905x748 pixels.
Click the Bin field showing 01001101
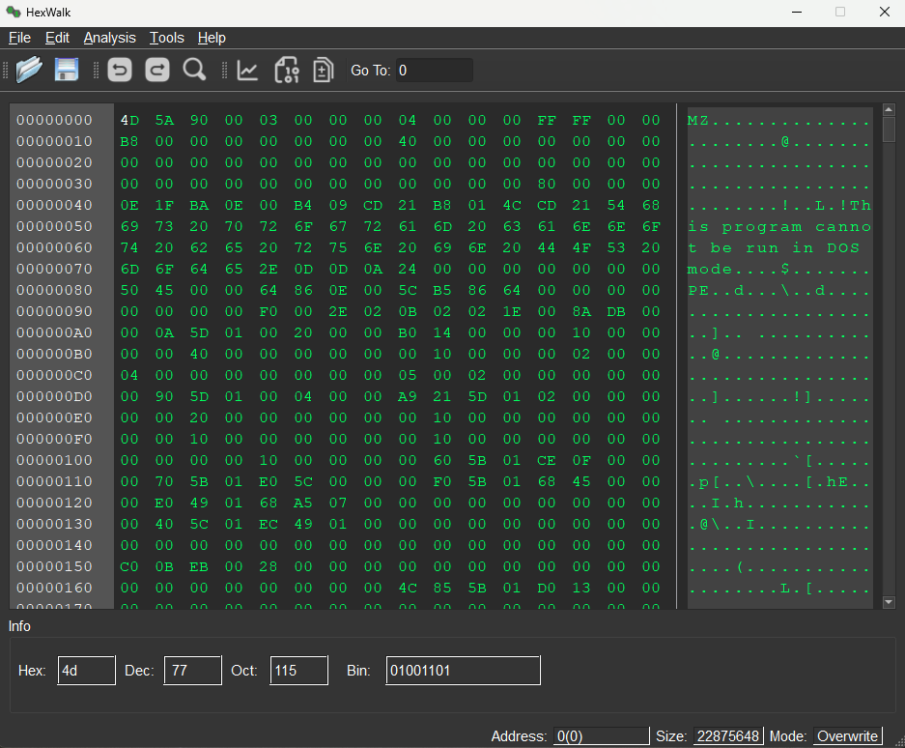tap(463, 670)
